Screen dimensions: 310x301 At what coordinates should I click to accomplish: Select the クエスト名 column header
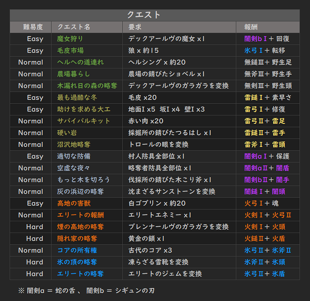pyautogui.click(x=74, y=27)
